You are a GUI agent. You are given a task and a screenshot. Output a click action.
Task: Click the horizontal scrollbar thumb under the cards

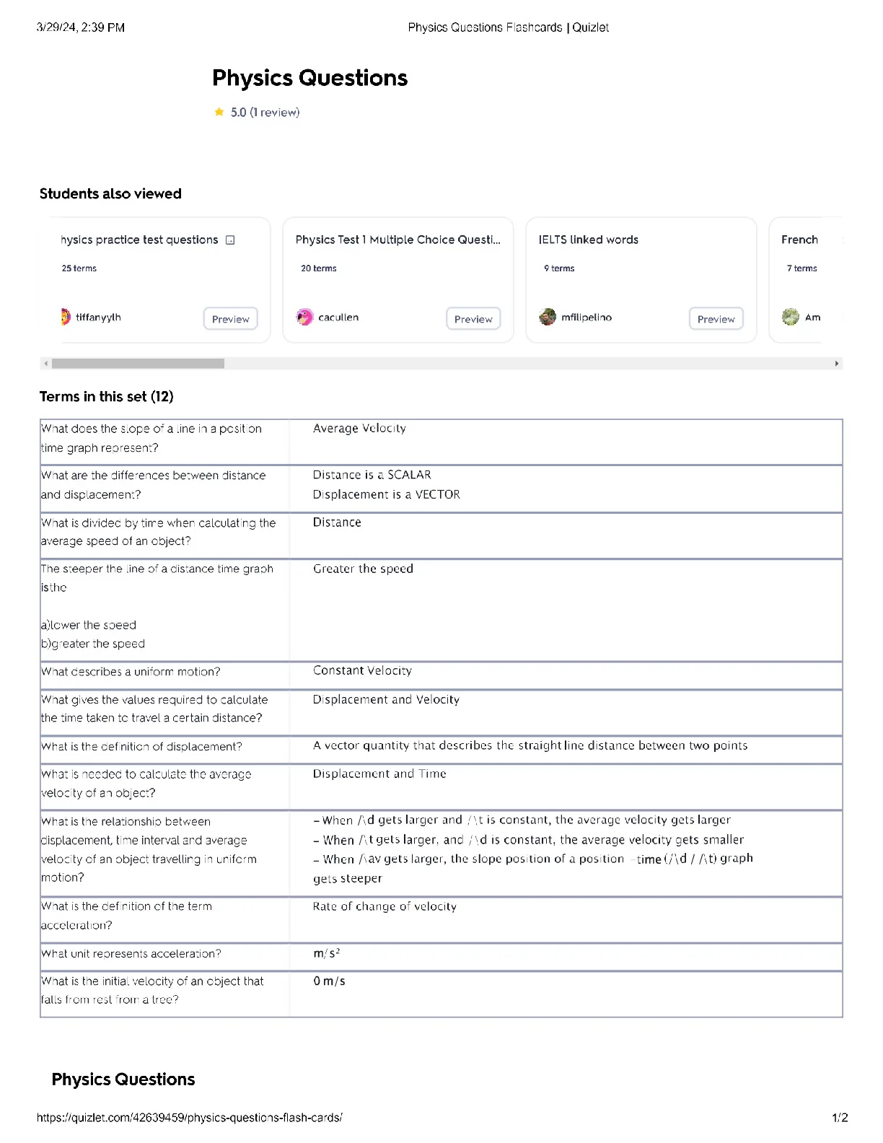coord(138,364)
